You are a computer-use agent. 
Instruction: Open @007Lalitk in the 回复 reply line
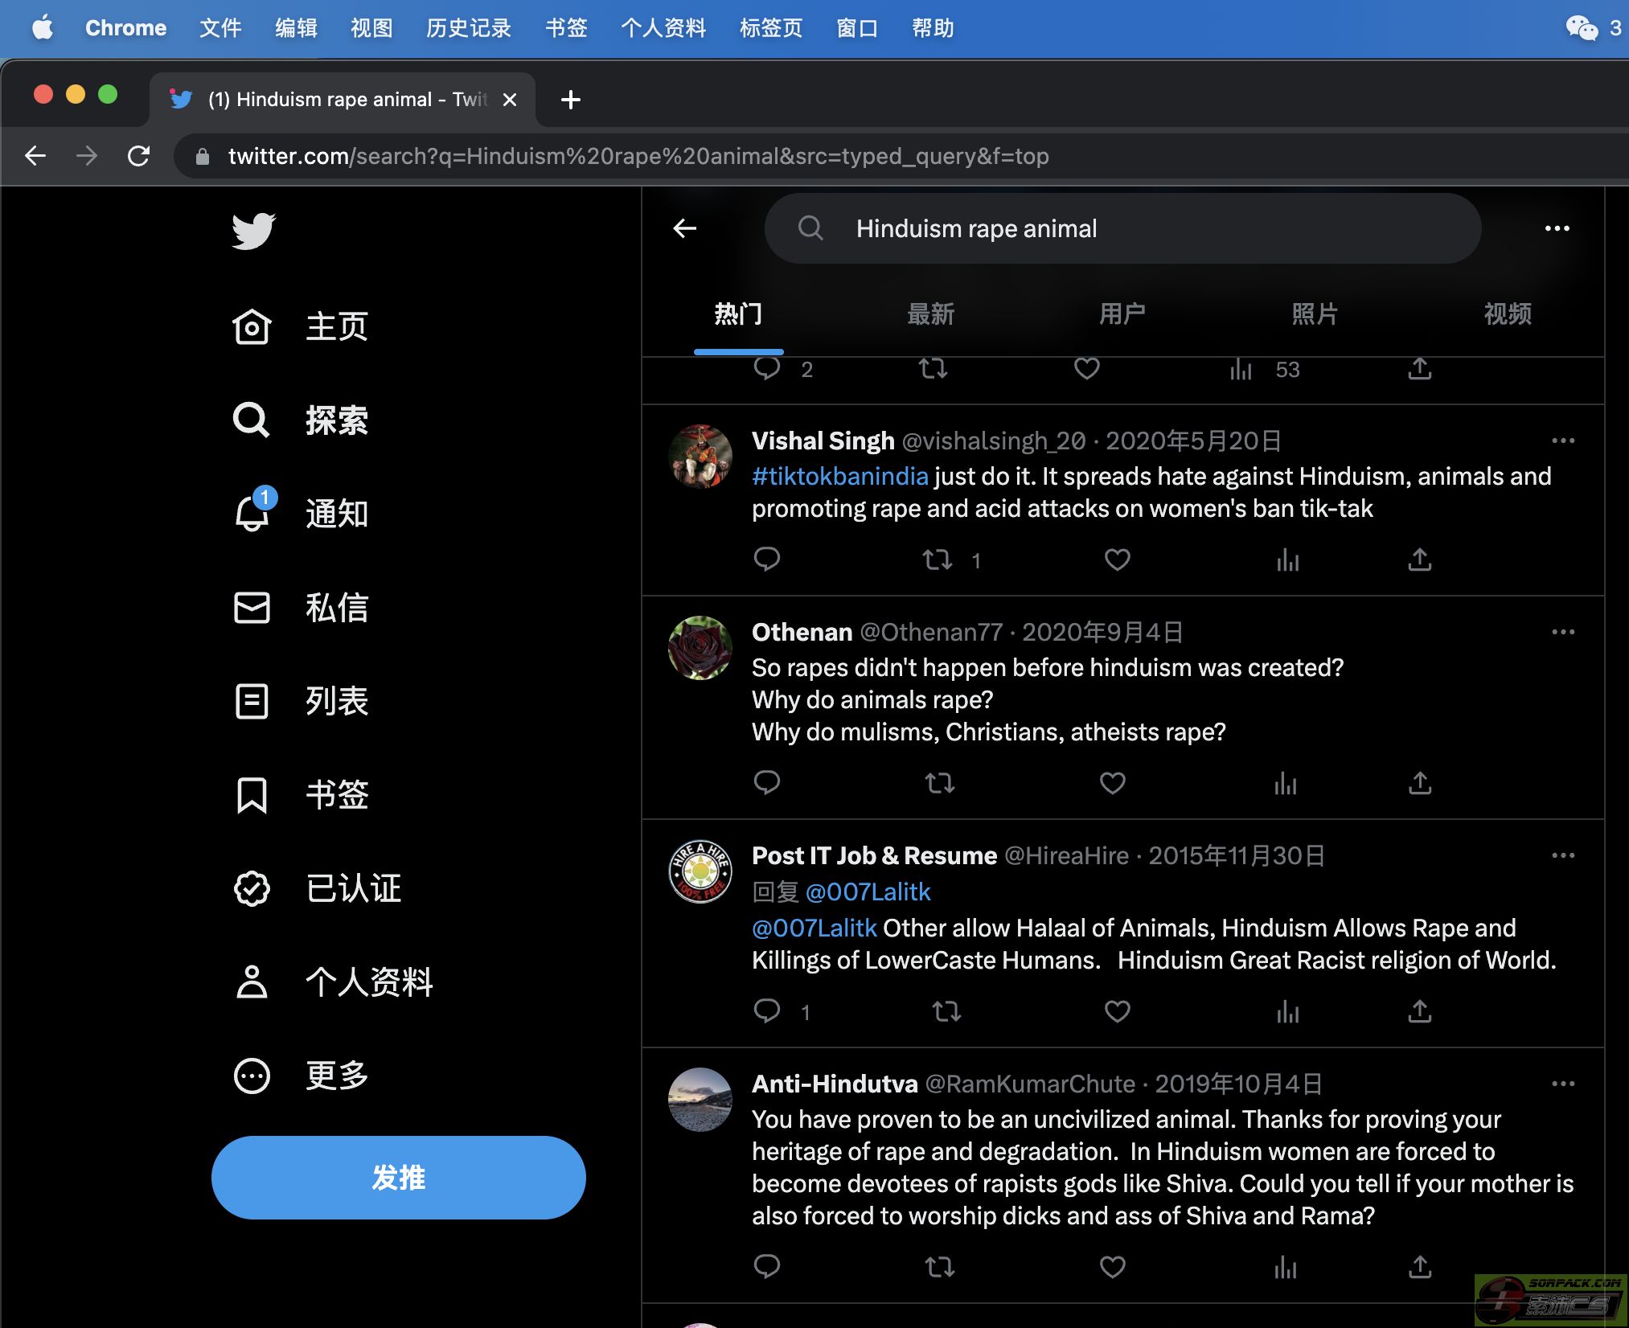coord(868,891)
